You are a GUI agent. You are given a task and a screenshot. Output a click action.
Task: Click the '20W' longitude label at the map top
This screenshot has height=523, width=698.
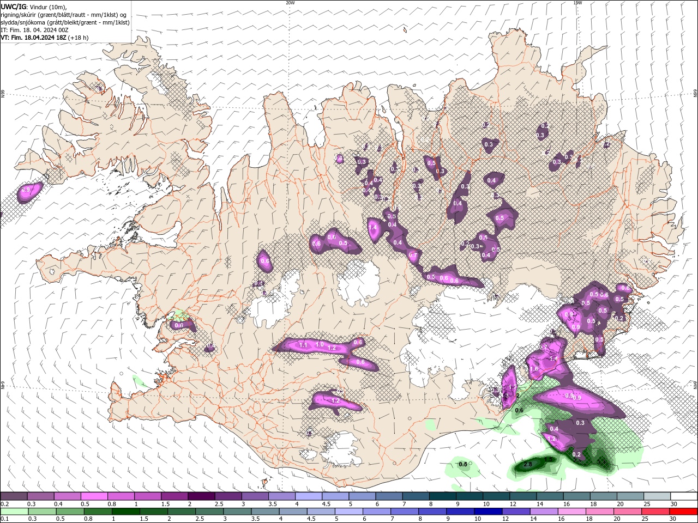tap(290, 3)
